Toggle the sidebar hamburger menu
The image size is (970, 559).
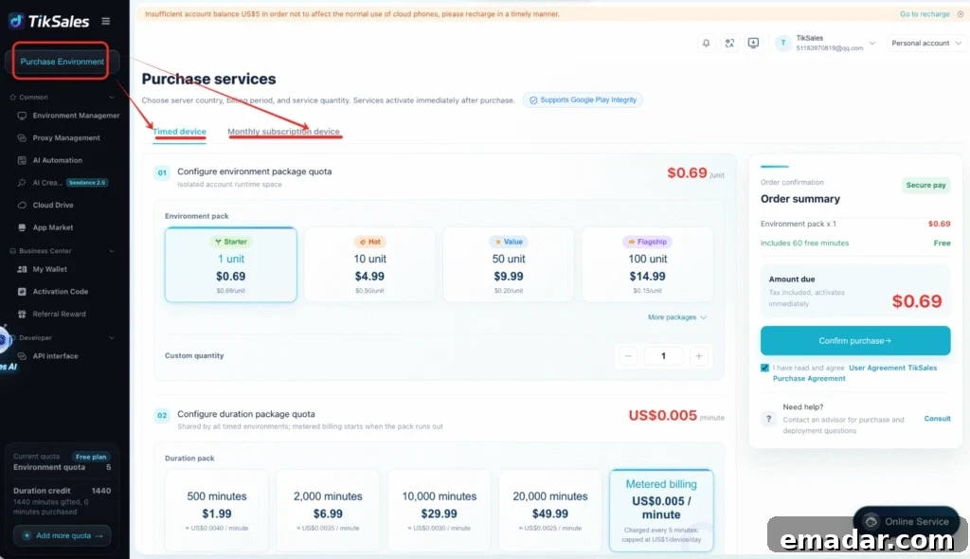click(x=106, y=21)
